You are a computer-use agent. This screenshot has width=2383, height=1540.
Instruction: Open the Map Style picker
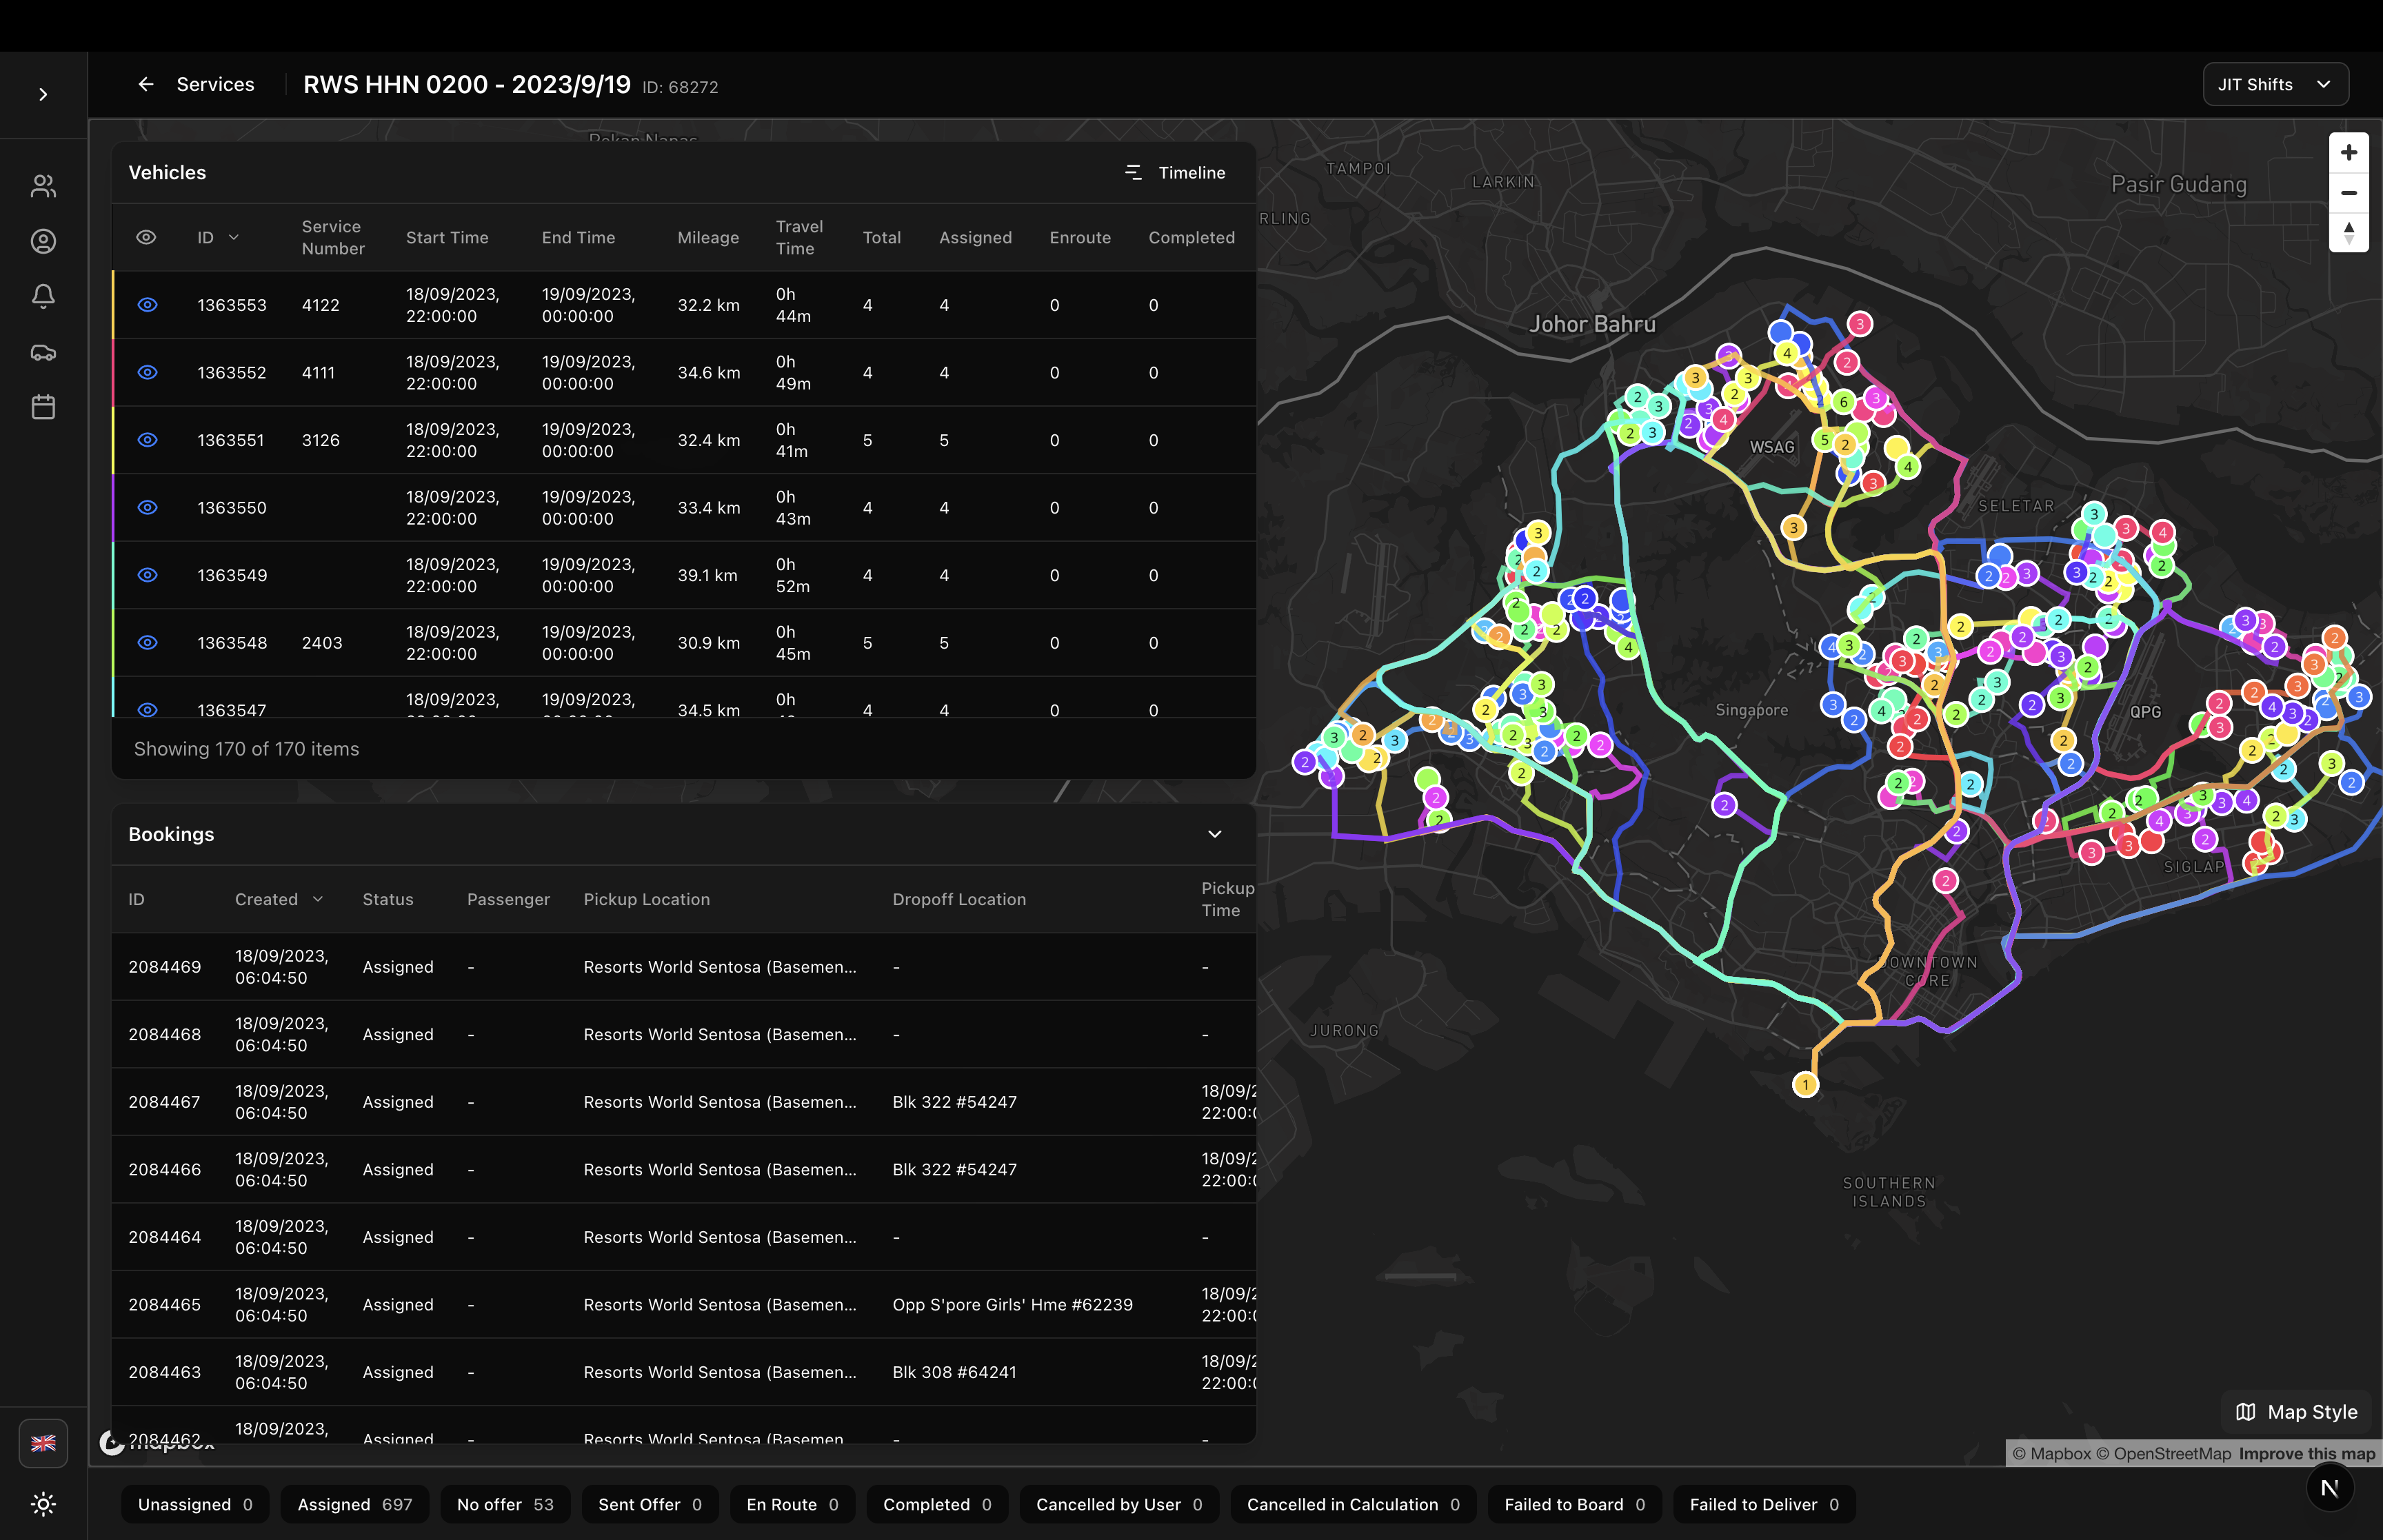(x=2295, y=1411)
